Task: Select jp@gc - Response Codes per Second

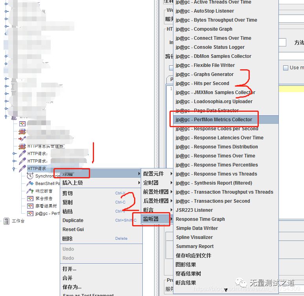Action: (226, 128)
